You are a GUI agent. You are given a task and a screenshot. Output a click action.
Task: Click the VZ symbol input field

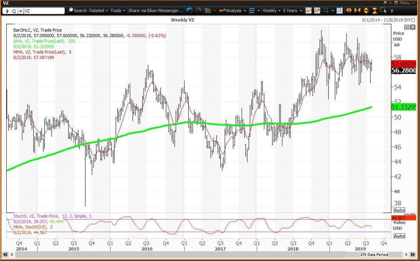44,11
